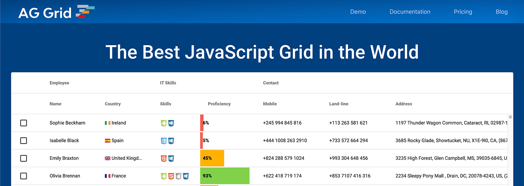Screen dimensions: 524x186
Task: Go to Documentation in top navigation
Action: [410, 12]
